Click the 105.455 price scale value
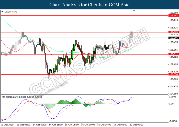Image resolution: width=179 pixels, height=127 pixels. click(174, 42)
